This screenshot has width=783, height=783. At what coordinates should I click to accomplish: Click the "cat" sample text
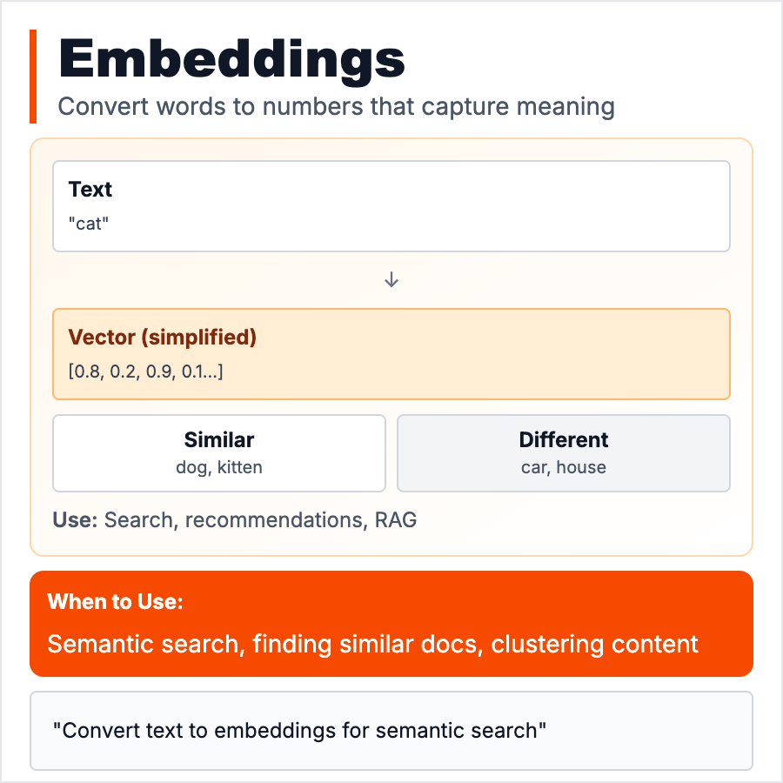click(89, 223)
